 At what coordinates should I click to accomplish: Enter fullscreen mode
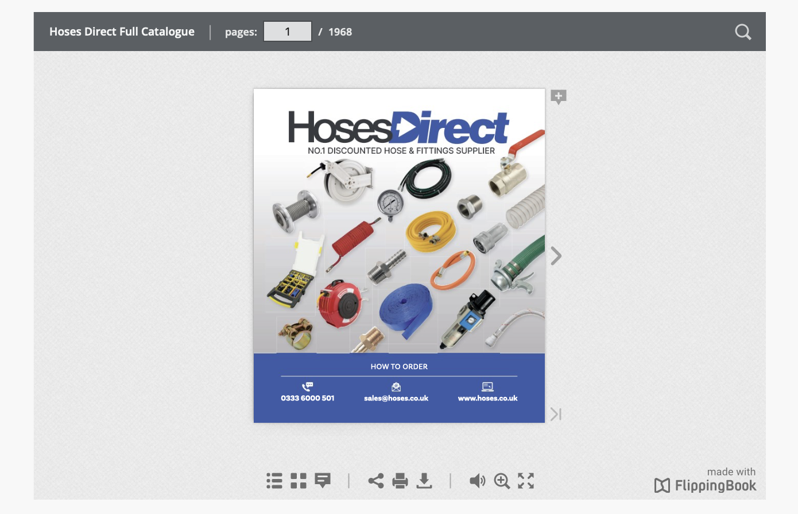pyautogui.click(x=525, y=481)
